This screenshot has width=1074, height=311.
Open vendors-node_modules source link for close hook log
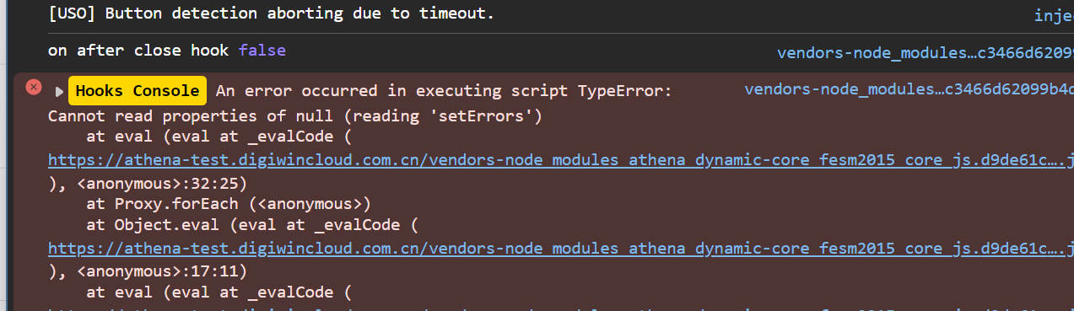pyautogui.click(x=926, y=53)
